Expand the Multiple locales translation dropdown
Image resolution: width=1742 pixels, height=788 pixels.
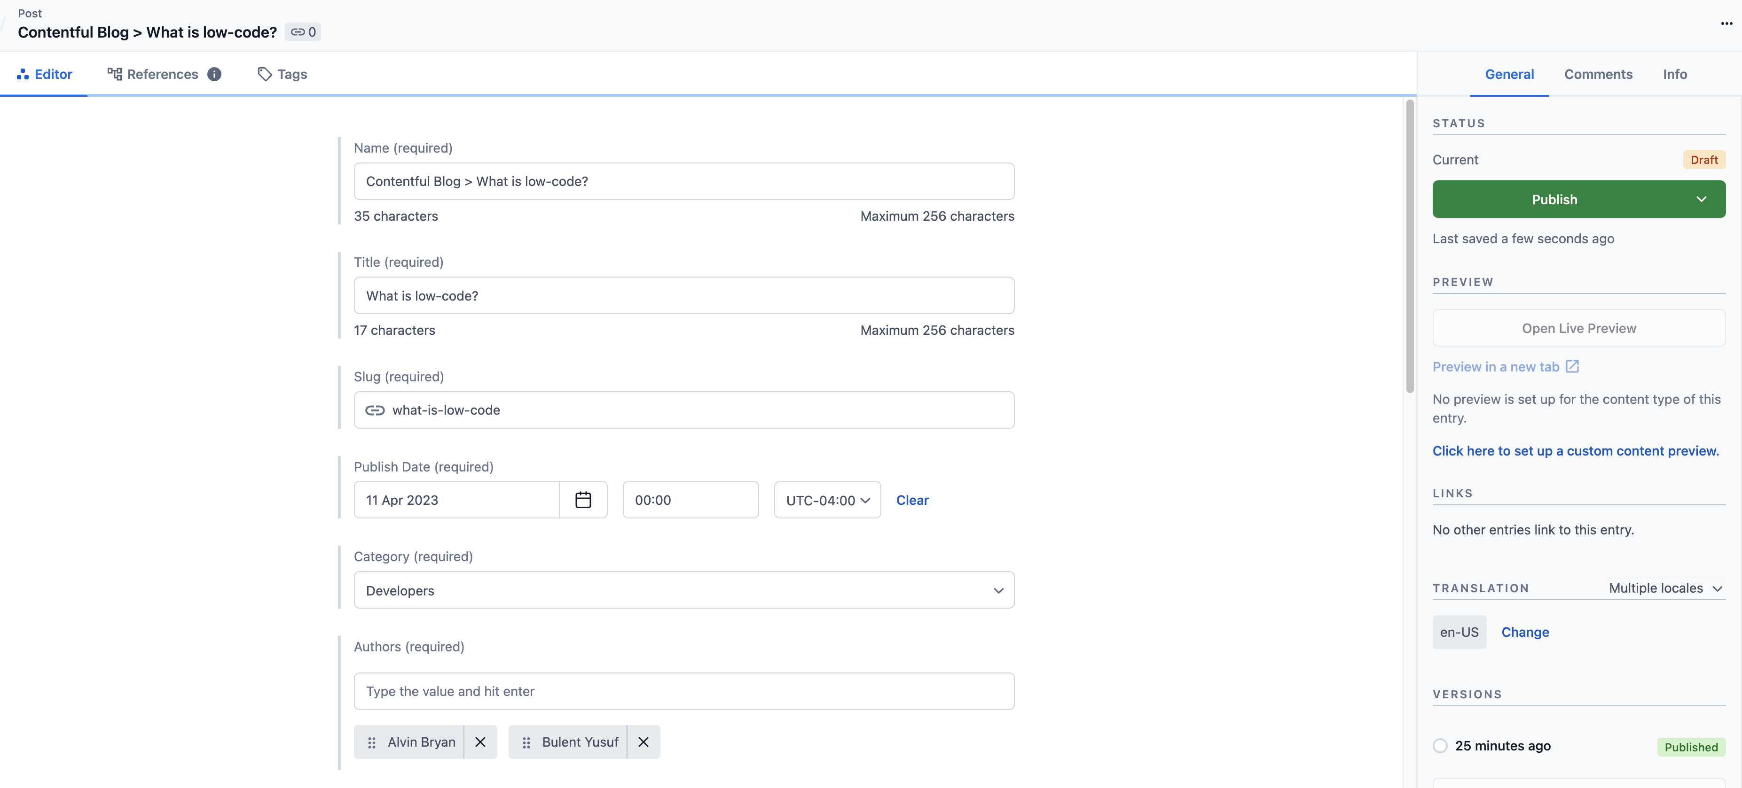[1665, 588]
